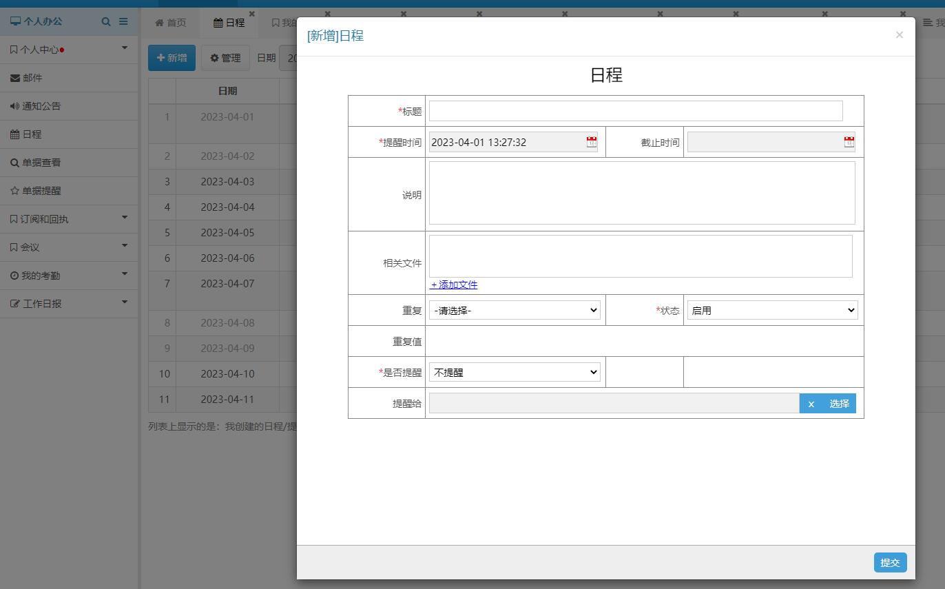Open the 重复 dropdown list

[x=515, y=311]
